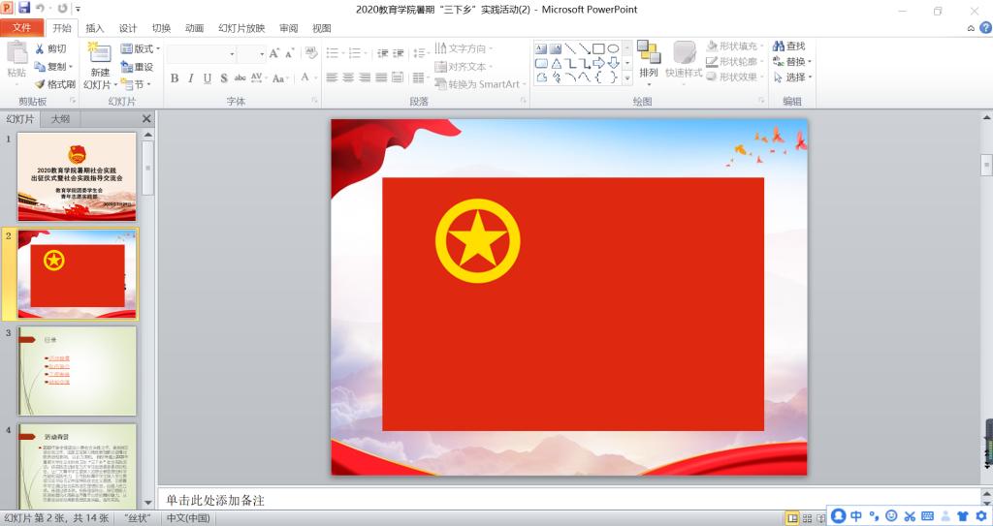This screenshot has height=526, width=993.
Task: Open the Section (节) dropdown
Action: point(136,84)
